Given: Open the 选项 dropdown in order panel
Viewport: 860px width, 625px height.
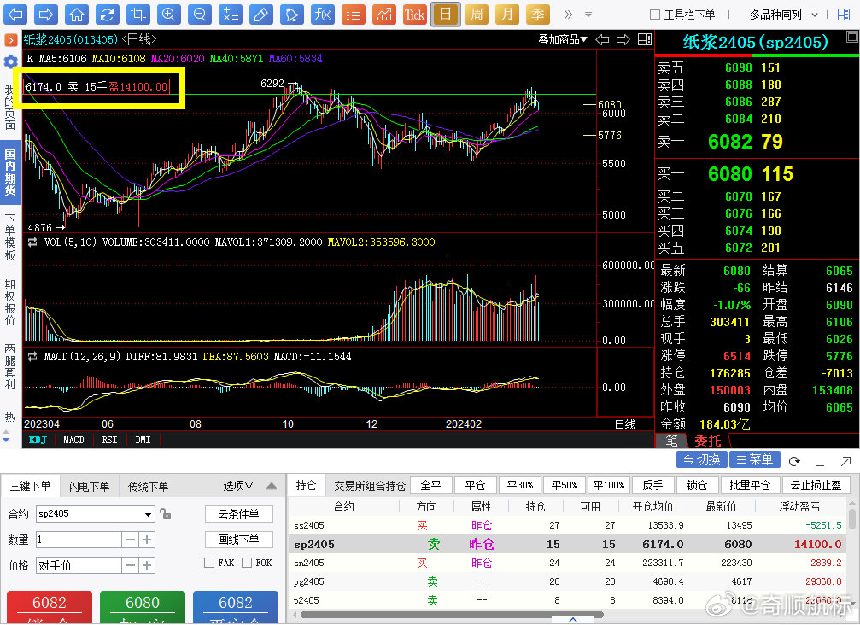Looking at the screenshot, I should [x=238, y=486].
